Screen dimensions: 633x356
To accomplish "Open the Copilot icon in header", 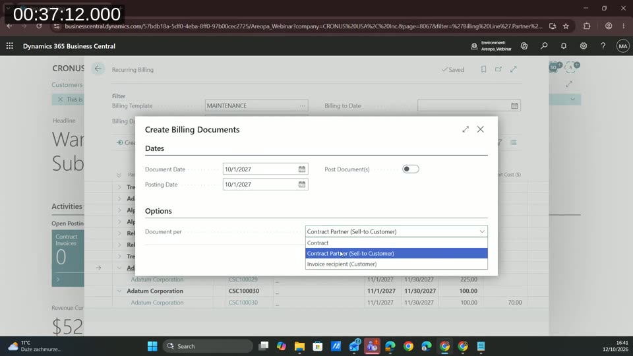I will (x=524, y=46).
